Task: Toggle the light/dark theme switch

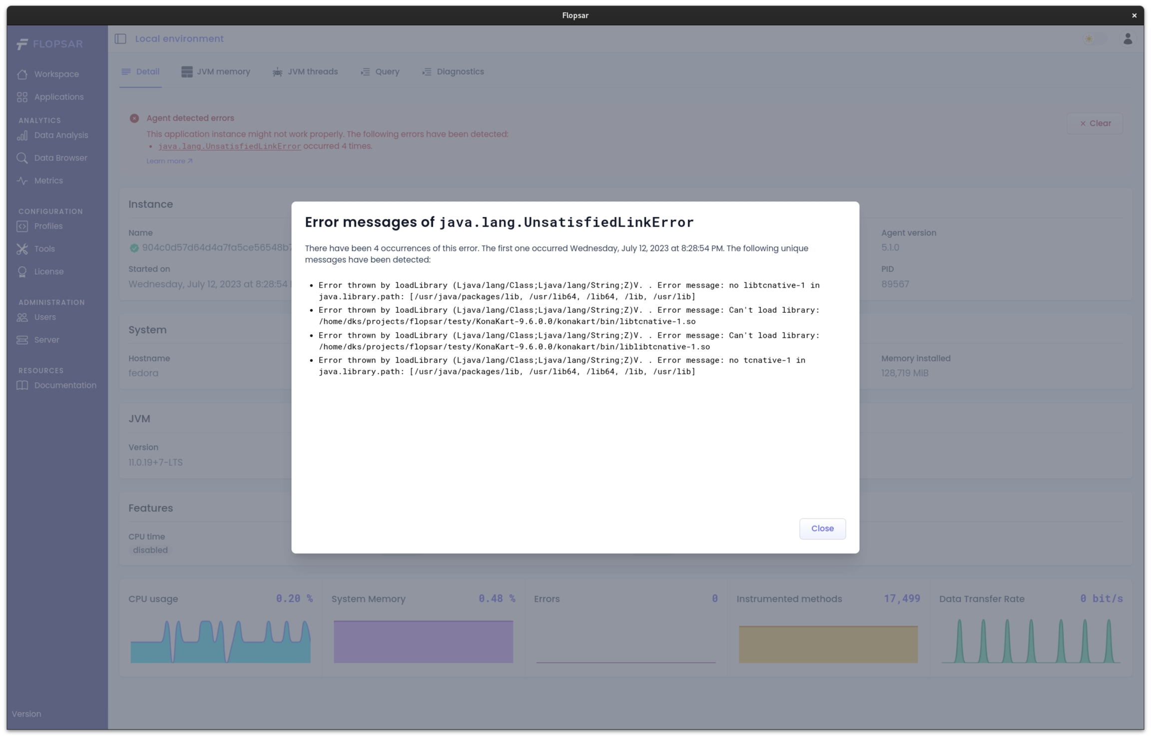Action: 1094,39
